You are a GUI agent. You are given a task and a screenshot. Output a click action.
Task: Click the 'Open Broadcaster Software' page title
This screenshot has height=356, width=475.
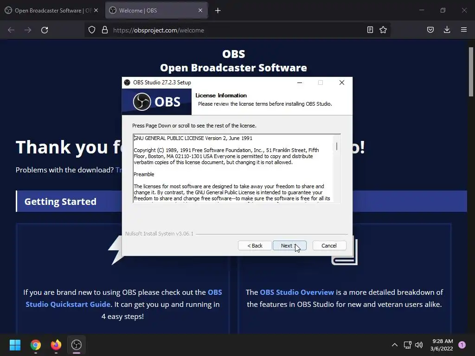point(234,68)
